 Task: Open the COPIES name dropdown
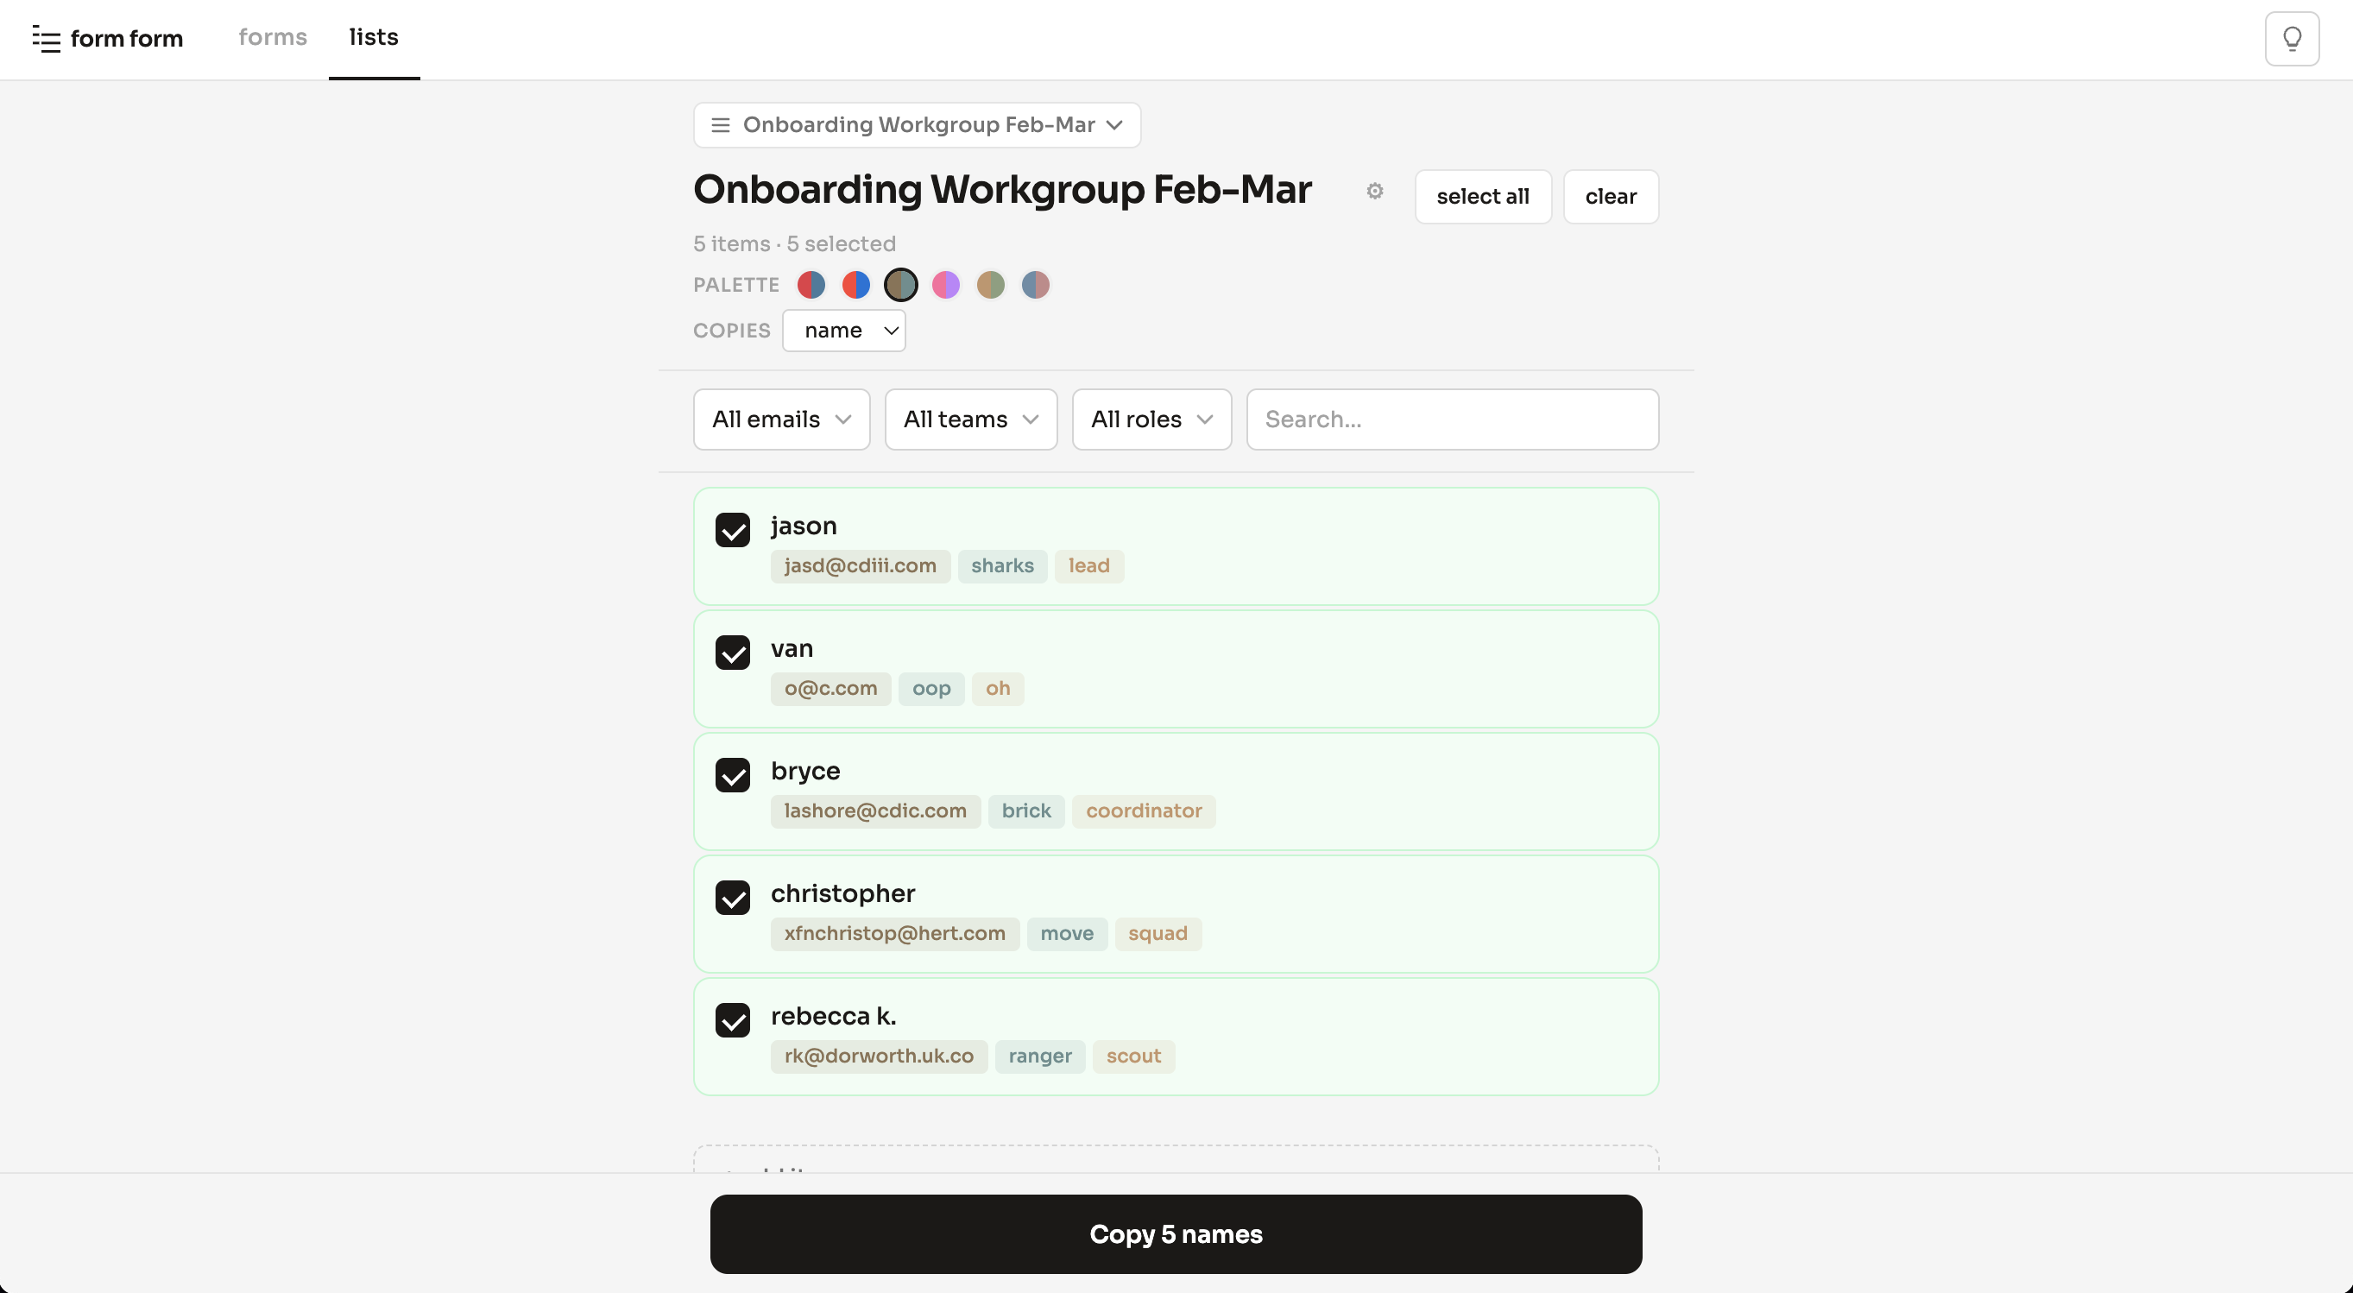(843, 331)
